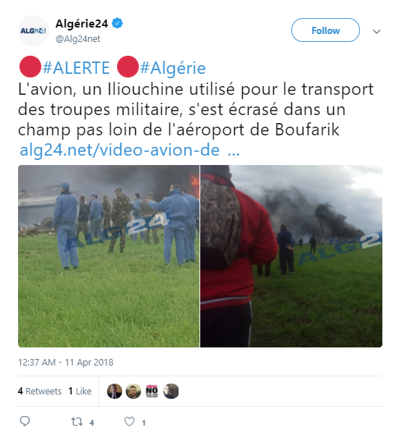Screen dimensions: 399x435
Task: View the left crash scene photo
Action: click(108, 256)
